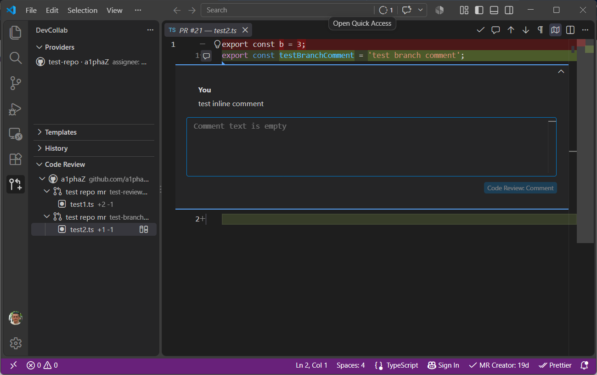Click the diff icon on the test2.ts row

click(144, 229)
